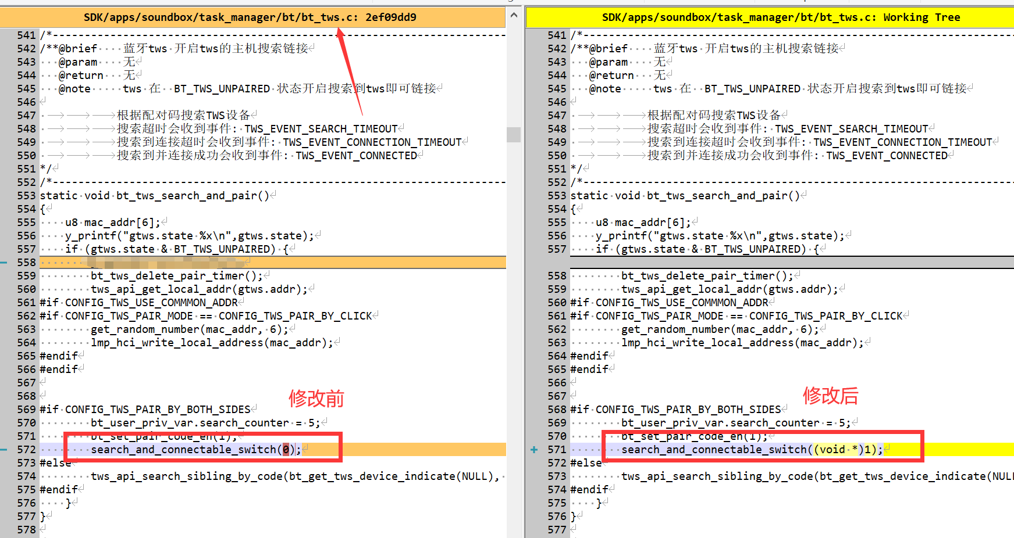
Task: Click left pane line 559 bt_tws_delete_pair_timer();
Action: (x=177, y=276)
